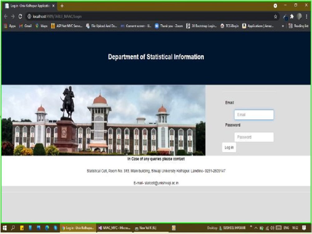Click the round icon left of the minimize button
This screenshot has height=234, width=312.
[x=275, y=6]
